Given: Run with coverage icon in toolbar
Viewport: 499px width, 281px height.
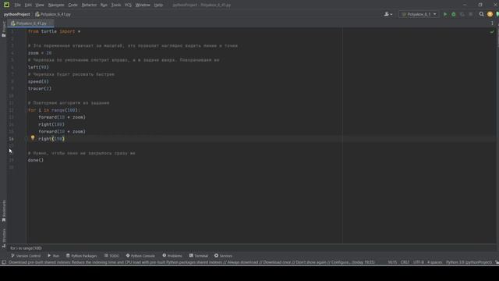Looking at the screenshot, I should (x=462, y=14).
